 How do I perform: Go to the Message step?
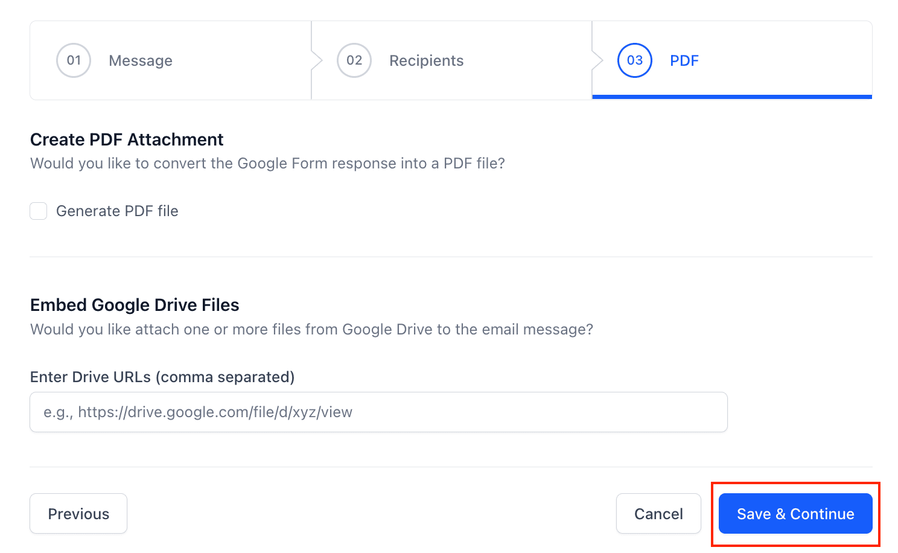click(140, 60)
